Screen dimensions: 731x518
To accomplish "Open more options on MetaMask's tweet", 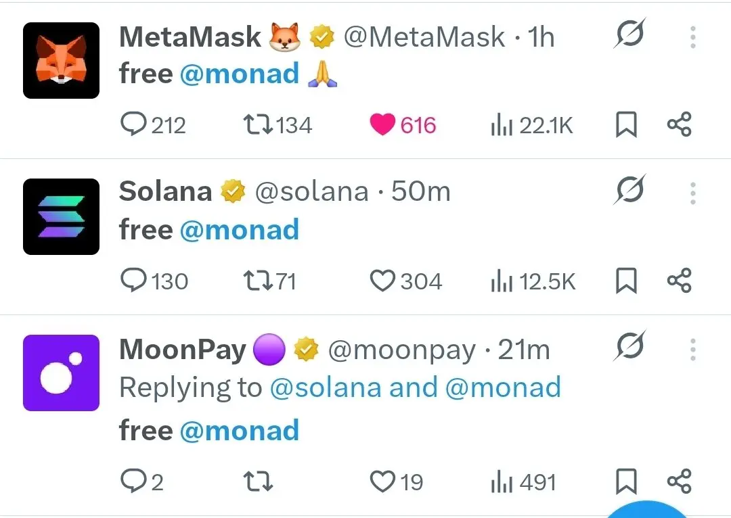I will pos(692,37).
